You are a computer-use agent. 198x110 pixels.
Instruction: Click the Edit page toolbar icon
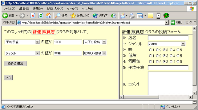tap(140, 16)
